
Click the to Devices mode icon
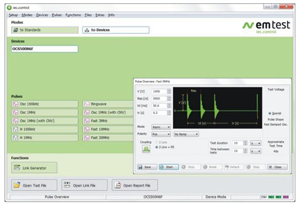(87, 30)
